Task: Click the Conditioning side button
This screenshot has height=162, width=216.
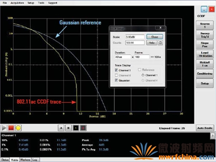Action: pos(205,74)
